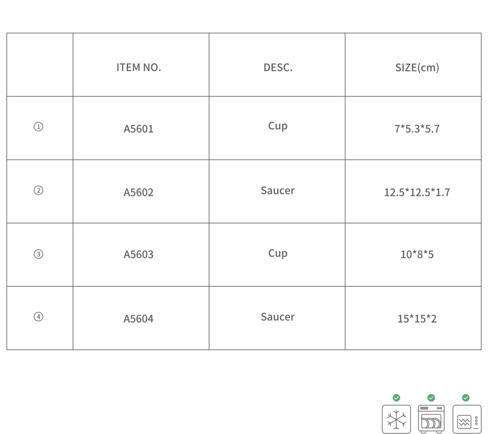Click the microwave-safe icon
Viewport: 488px width, 434px height.
click(x=466, y=419)
